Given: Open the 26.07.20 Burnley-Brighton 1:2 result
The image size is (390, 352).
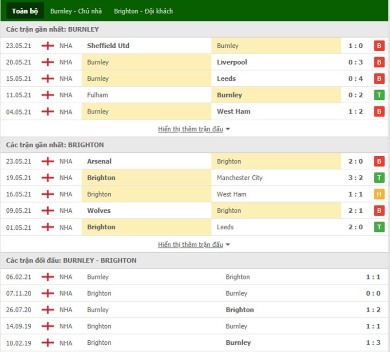Looking at the screenshot, I should [x=373, y=310].
